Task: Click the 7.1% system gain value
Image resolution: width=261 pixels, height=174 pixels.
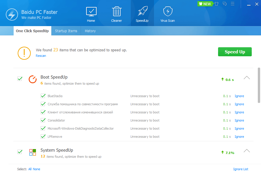Action: coord(230,153)
